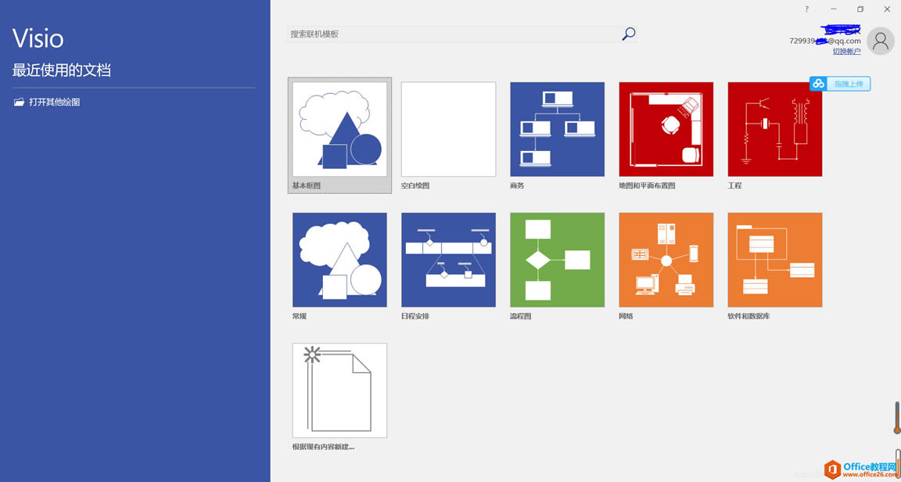Open the 空白绘图 blank drawing template
The width and height of the screenshot is (901, 482).
pyautogui.click(x=447, y=129)
